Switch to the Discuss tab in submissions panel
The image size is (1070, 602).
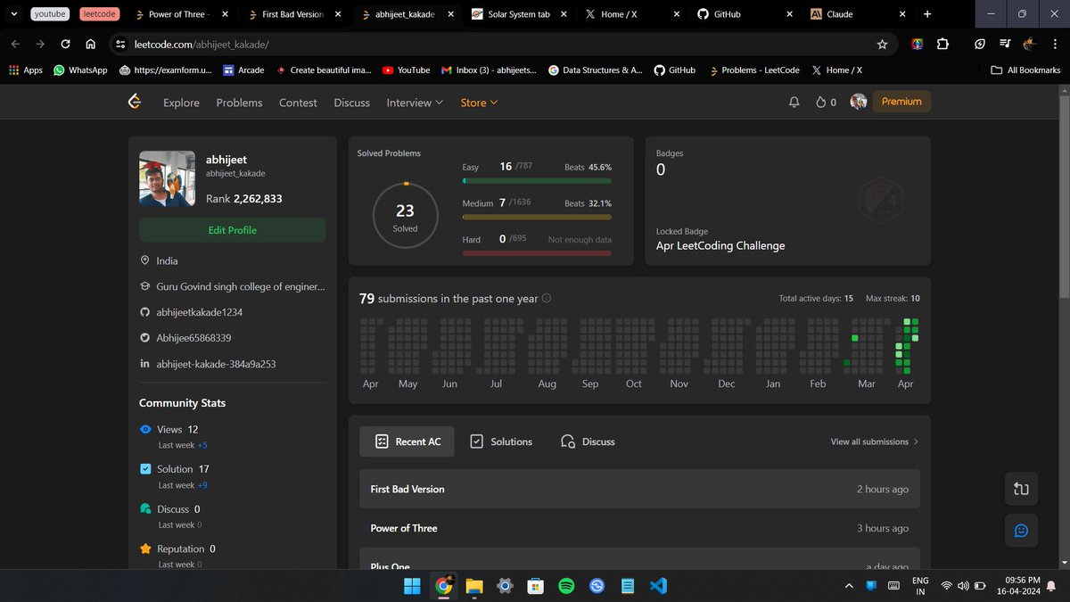point(588,441)
